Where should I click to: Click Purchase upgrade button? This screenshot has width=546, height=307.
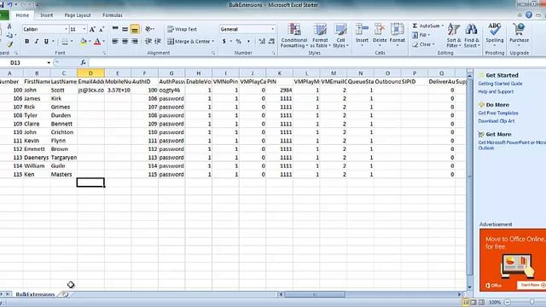point(519,34)
